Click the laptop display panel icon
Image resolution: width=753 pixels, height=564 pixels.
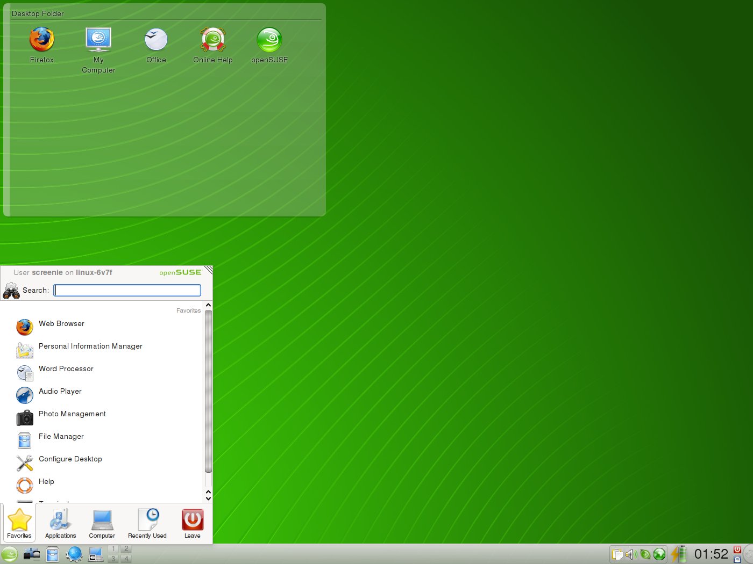pyautogui.click(x=95, y=554)
